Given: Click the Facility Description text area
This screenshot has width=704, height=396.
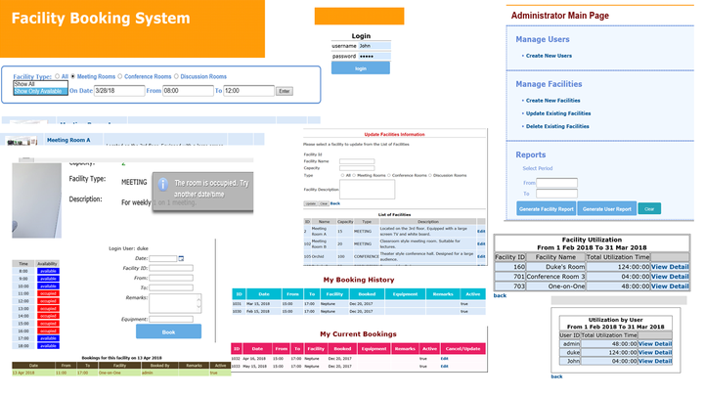Looking at the screenshot, I should tap(367, 189).
